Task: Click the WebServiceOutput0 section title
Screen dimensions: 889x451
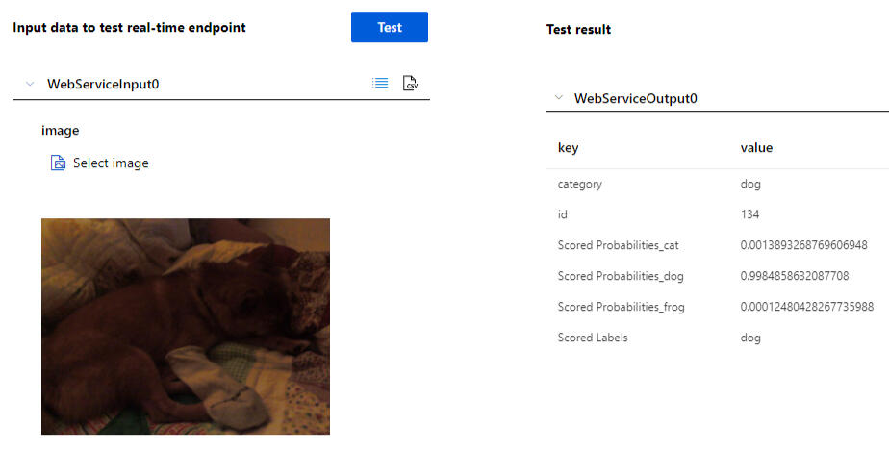Action: 635,98
